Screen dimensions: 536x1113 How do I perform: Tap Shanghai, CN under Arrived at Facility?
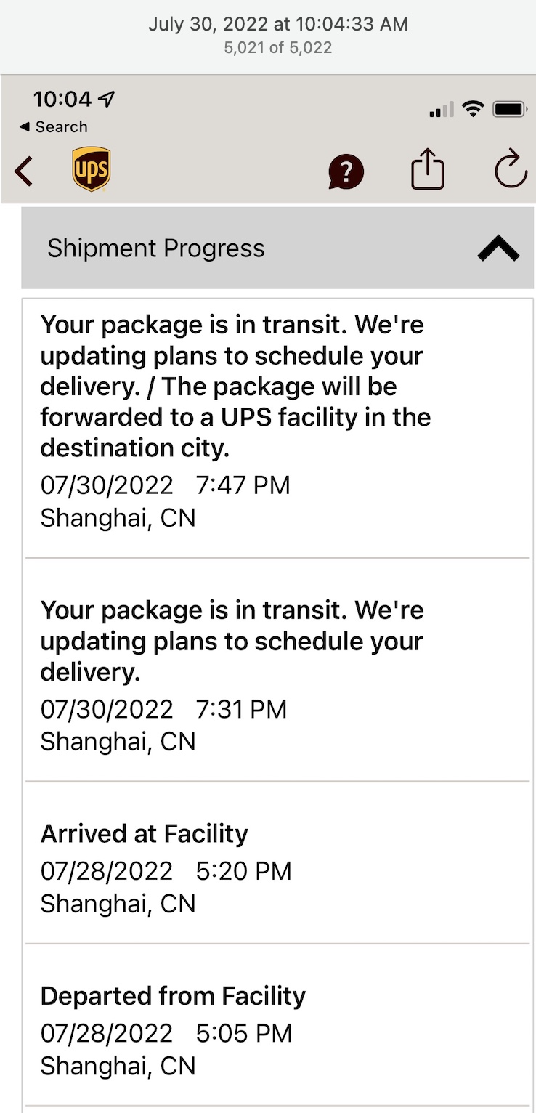tap(118, 904)
